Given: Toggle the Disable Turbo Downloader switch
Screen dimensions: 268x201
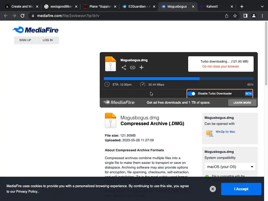Looking at the screenshot, I should point(191,93).
